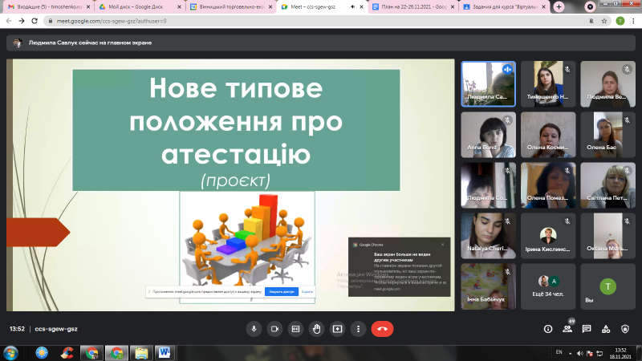Go forward in browser history
The image size is (642, 361).
[x=22, y=21]
